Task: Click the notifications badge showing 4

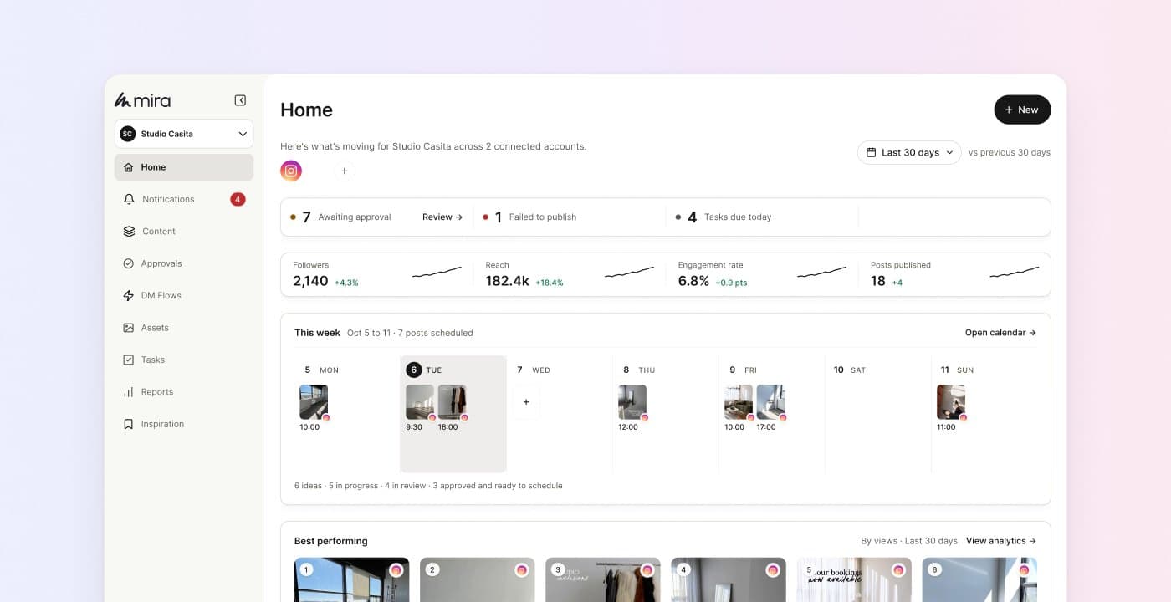Action: click(238, 199)
